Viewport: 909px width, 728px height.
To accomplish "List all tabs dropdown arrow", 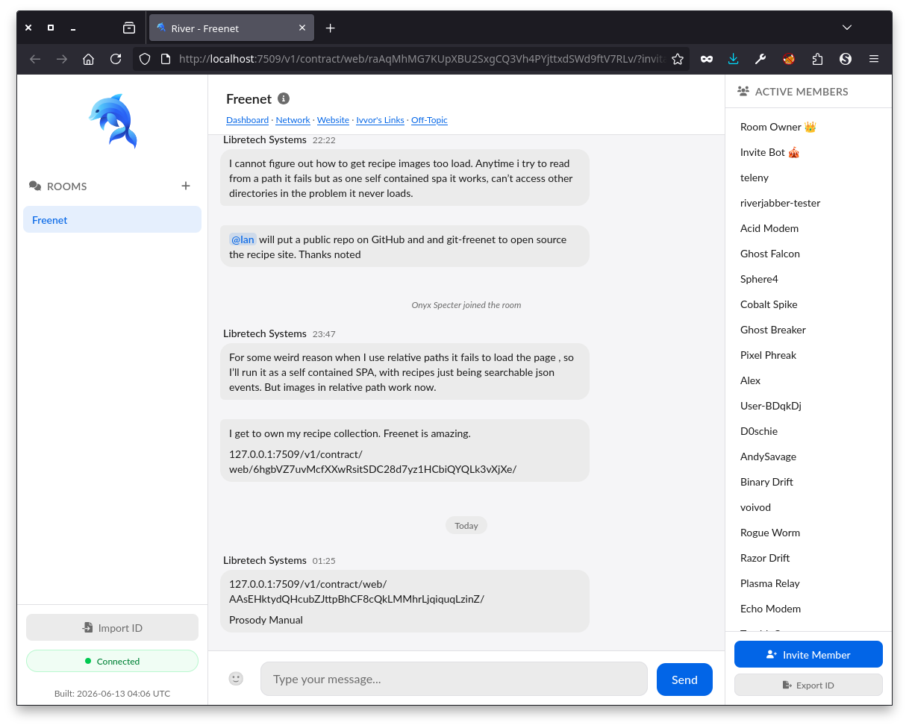I will tap(847, 28).
